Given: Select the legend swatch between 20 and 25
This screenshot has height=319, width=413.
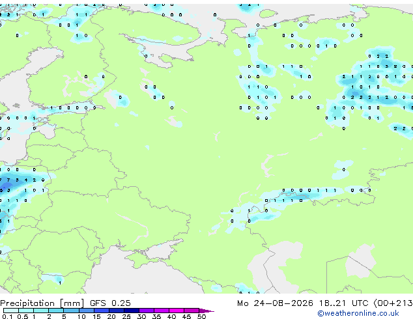Looking at the screenshot, I should click(x=117, y=311).
